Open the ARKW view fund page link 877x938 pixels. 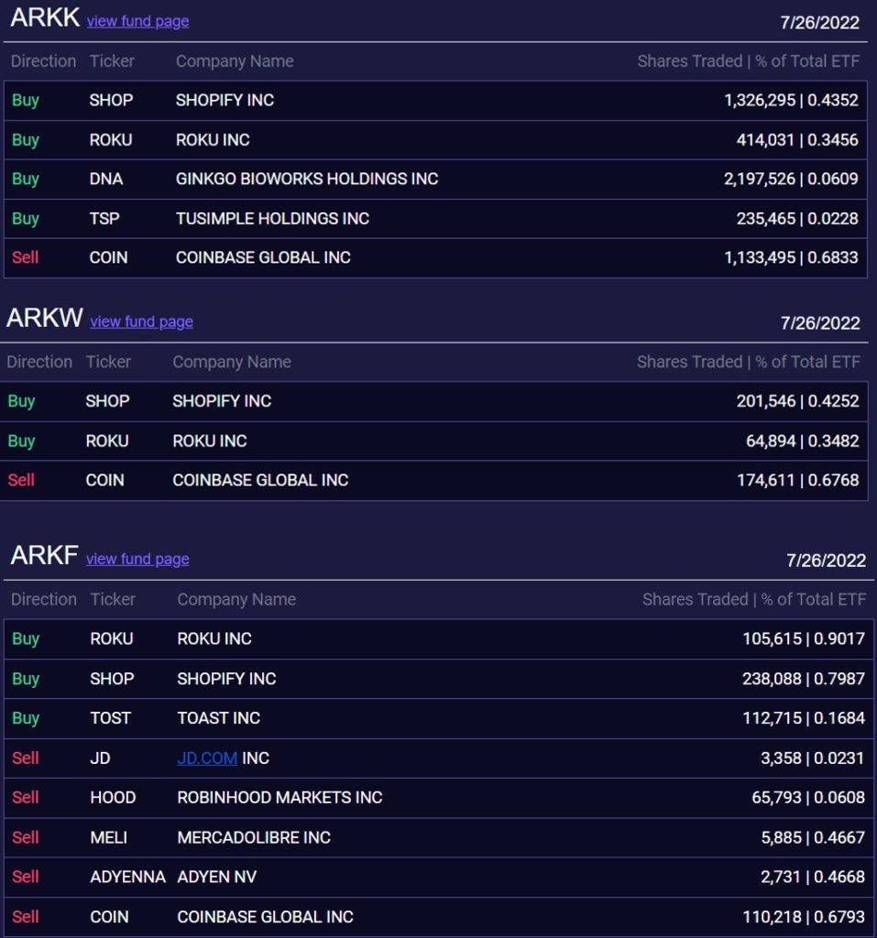(141, 322)
